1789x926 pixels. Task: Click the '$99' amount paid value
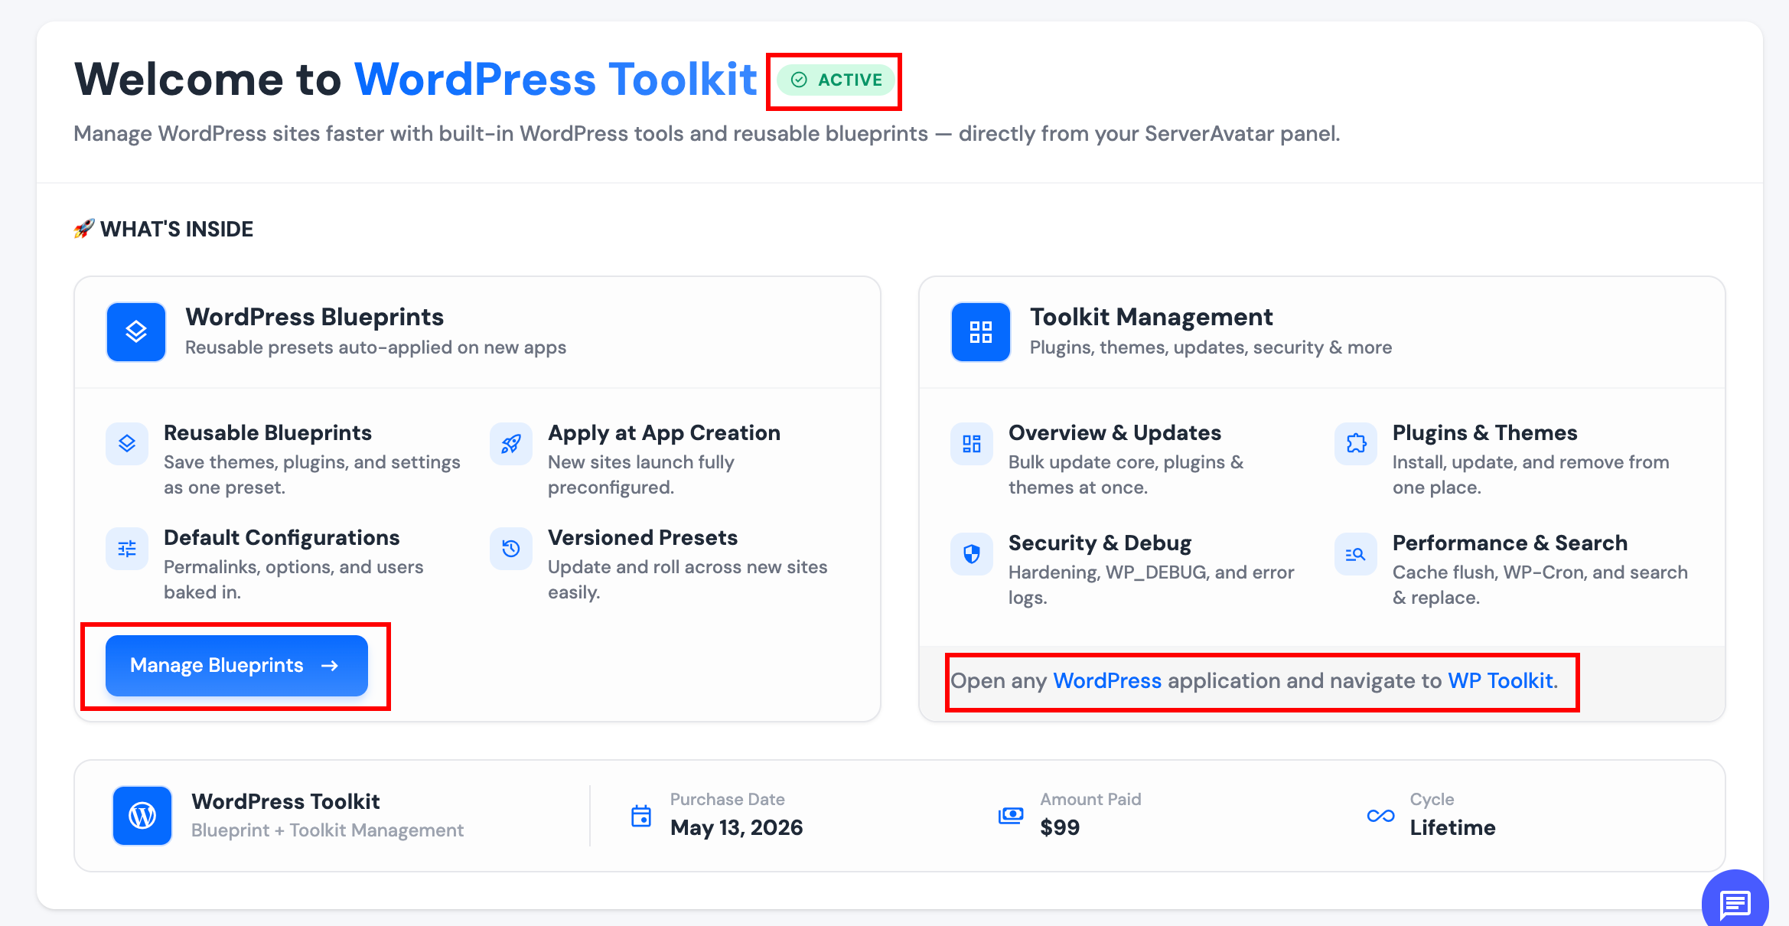click(1060, 827)
